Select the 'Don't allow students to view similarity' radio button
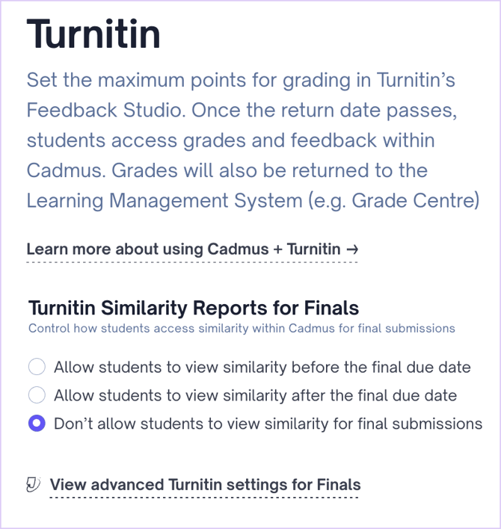 pos(37,424)
